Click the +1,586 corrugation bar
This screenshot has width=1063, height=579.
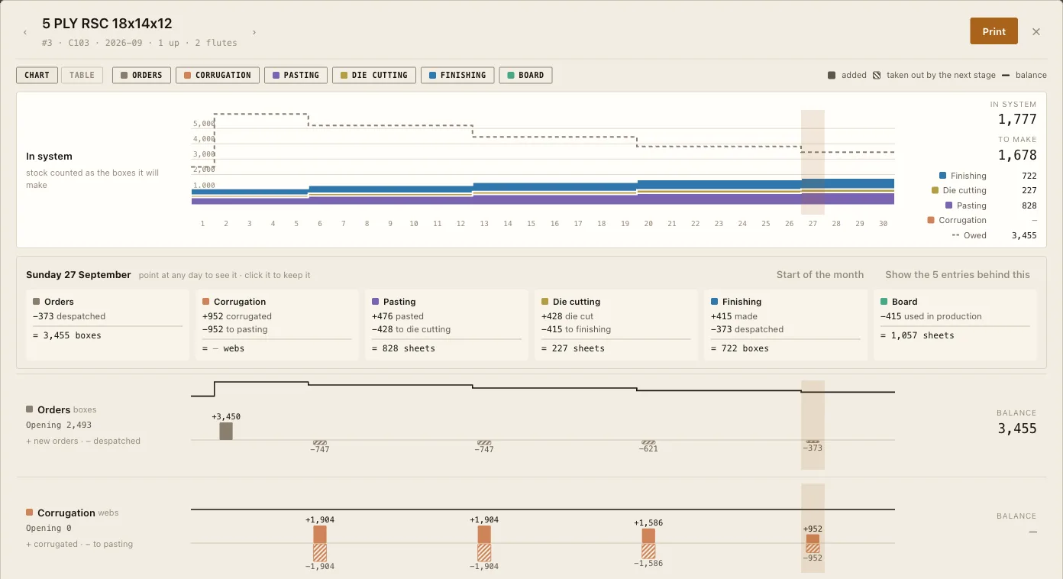(x=648, y=535)
